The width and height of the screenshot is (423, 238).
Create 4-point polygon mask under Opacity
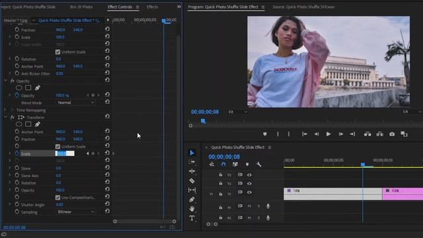28,88
